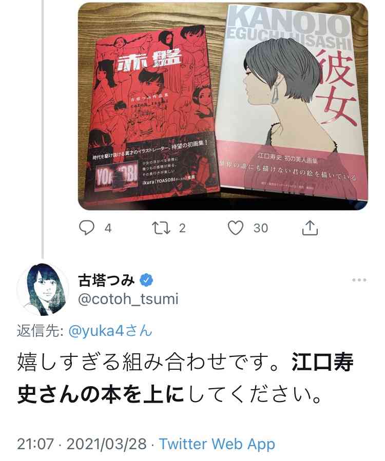Open the @yuka4 mention link
The height and width of the screenshot is (461, 385).
(x=110, y=331)
